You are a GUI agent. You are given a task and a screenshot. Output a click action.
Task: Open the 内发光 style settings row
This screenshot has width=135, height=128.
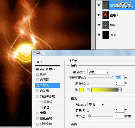click(47, 91)
